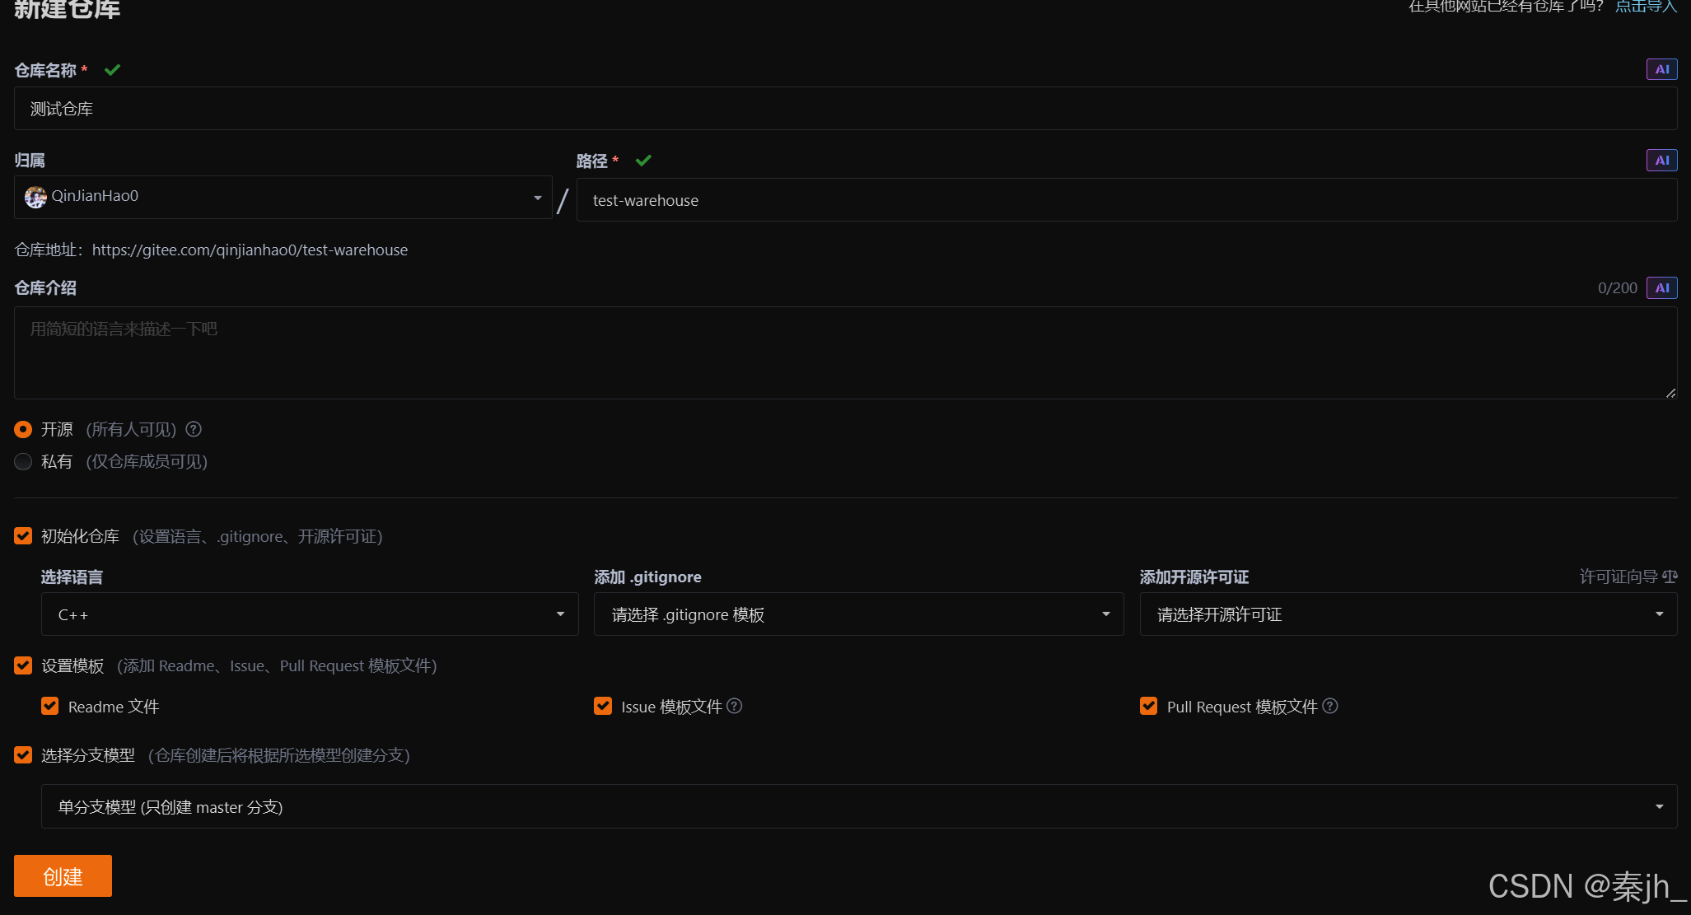Click AI icon beside repository name field
The height and width of the screenshot is (915, 1691).
pos(1661,69)
